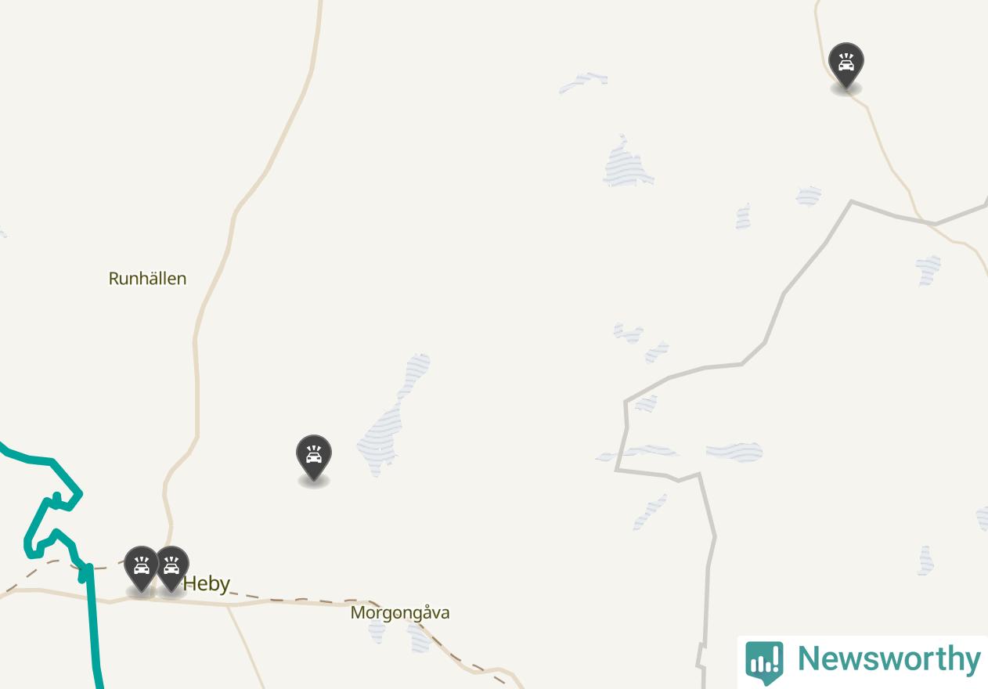This screenshot has height=689, width=988.
Task: Open the left car marker at Heby
Action: click(x=142, y=568)
